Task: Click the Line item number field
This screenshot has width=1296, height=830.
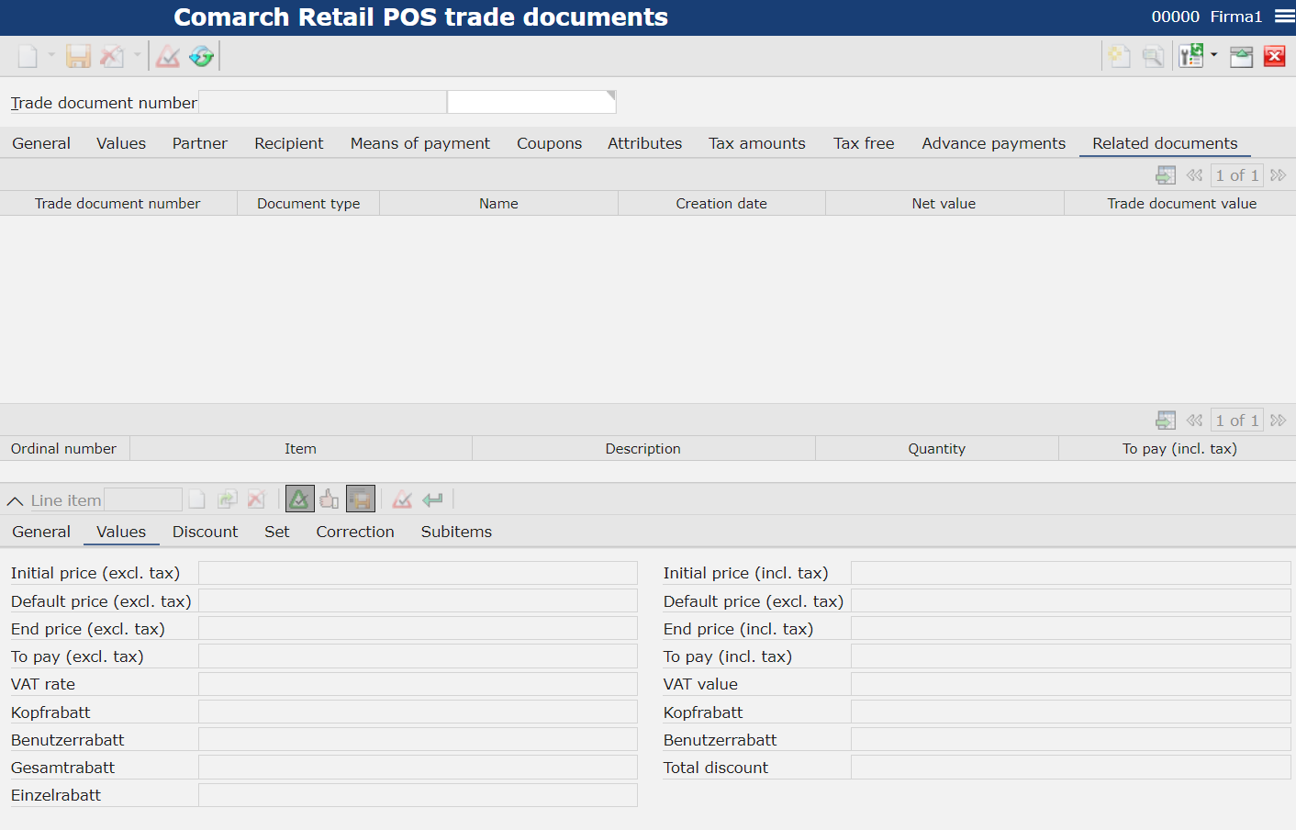Action: click(x=142, y=499)
